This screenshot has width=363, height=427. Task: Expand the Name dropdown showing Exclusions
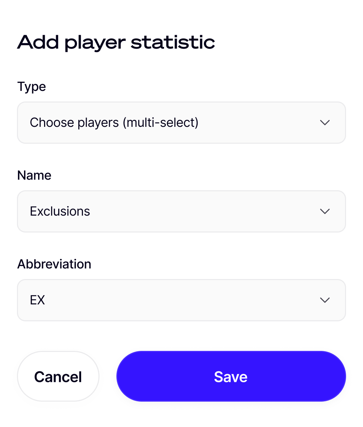181,211
